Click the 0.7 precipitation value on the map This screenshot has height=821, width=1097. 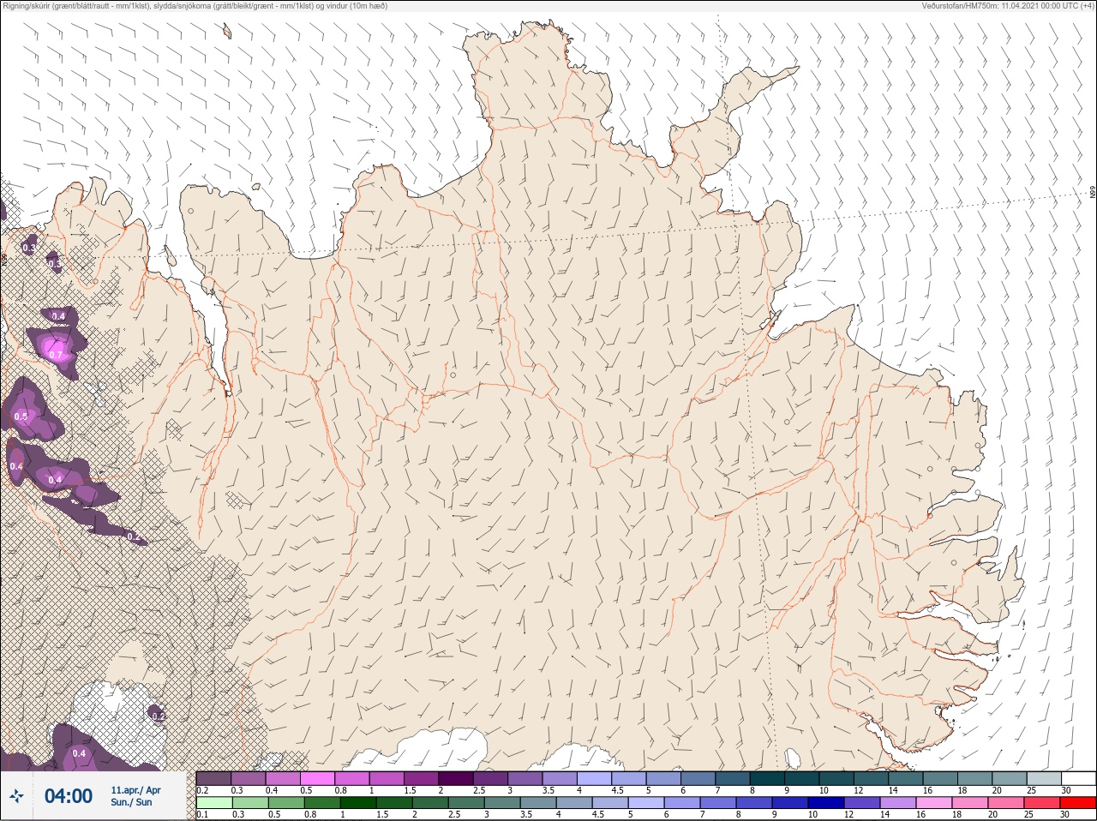point(56,354)
